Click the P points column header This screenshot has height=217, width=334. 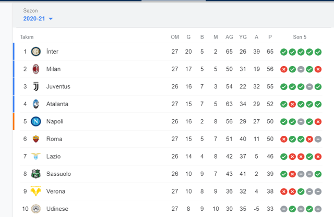(270, 37)
